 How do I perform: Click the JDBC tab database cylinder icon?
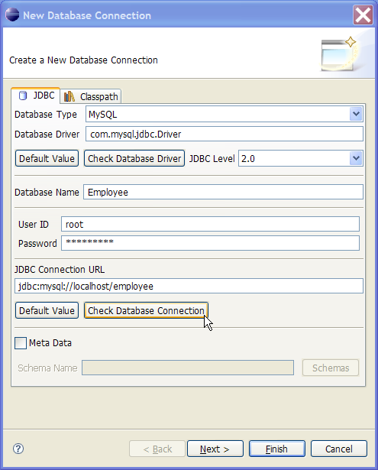point(23,96)
